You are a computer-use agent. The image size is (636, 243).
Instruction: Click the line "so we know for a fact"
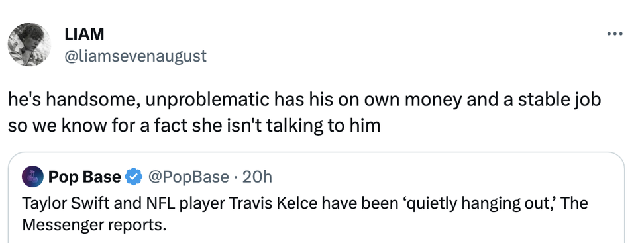point(194,126)
